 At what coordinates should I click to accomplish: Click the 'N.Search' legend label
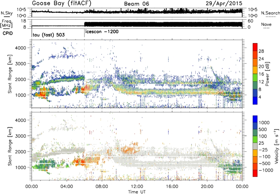(x=270, y=13)
